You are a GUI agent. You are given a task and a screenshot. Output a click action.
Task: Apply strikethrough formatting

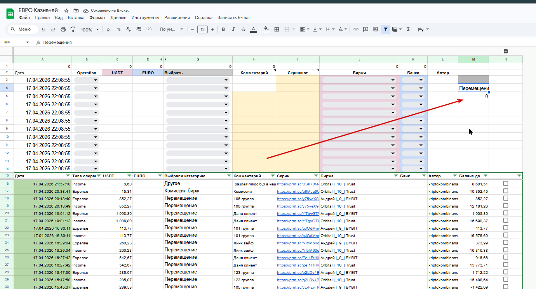[x=244, y=29]
